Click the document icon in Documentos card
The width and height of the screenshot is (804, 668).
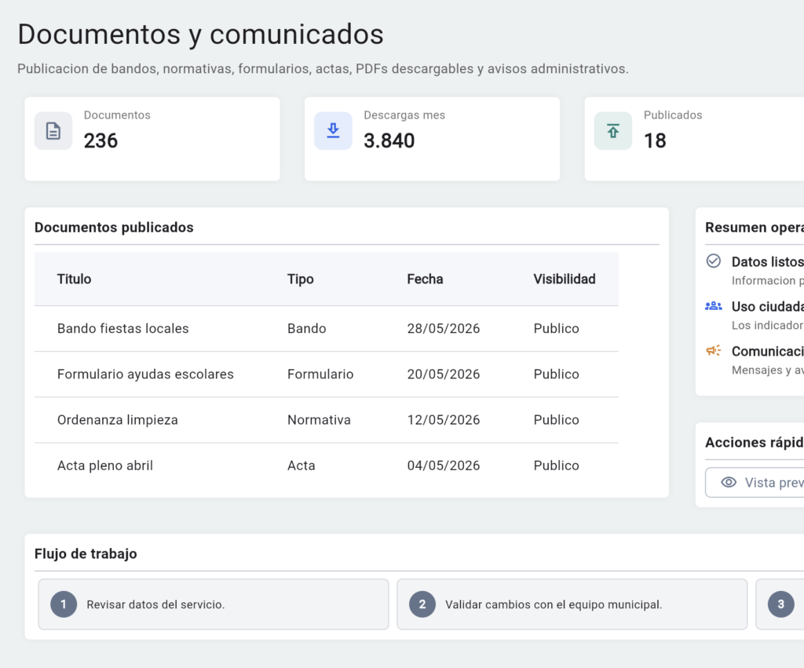coord(53,131)
